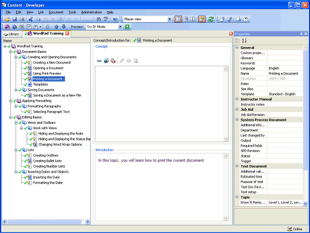310x233 pixels.
Task: Click the attachment icon in Concept toolbar
Action: click(113, 61)
